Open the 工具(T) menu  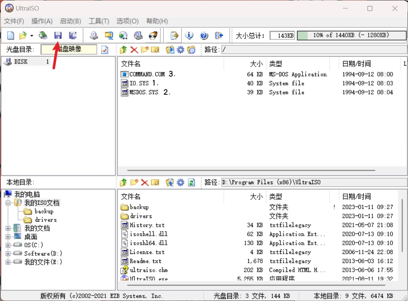(99, 21)
